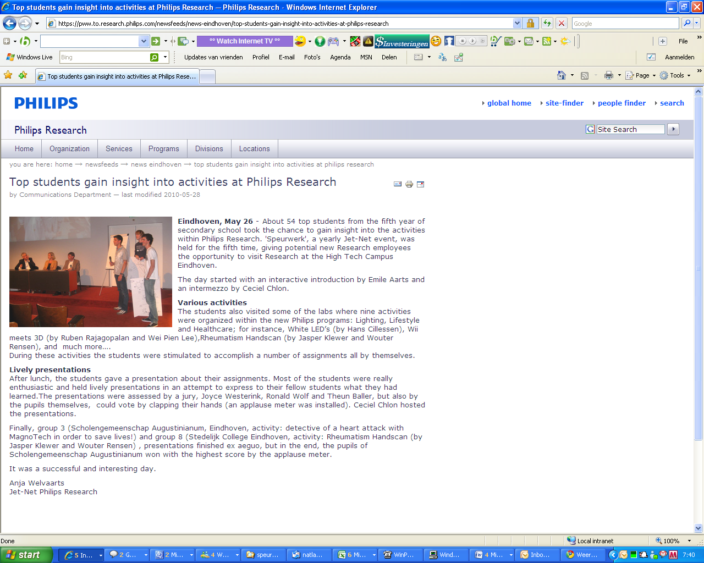This screenshot has width=704, height=563.
Task: Refresh the page using the green arrows icon
Action: tap(547, 23)
